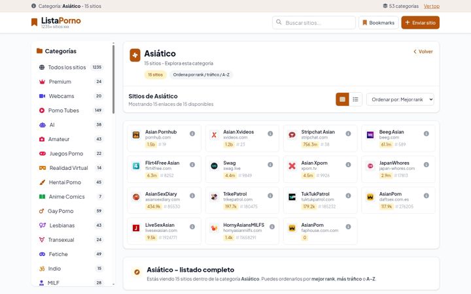Viewport: 471px width, 294px height.
Task: Open the AsianPorn daftsex.com.es card title
Action: [x=390, y=194]
